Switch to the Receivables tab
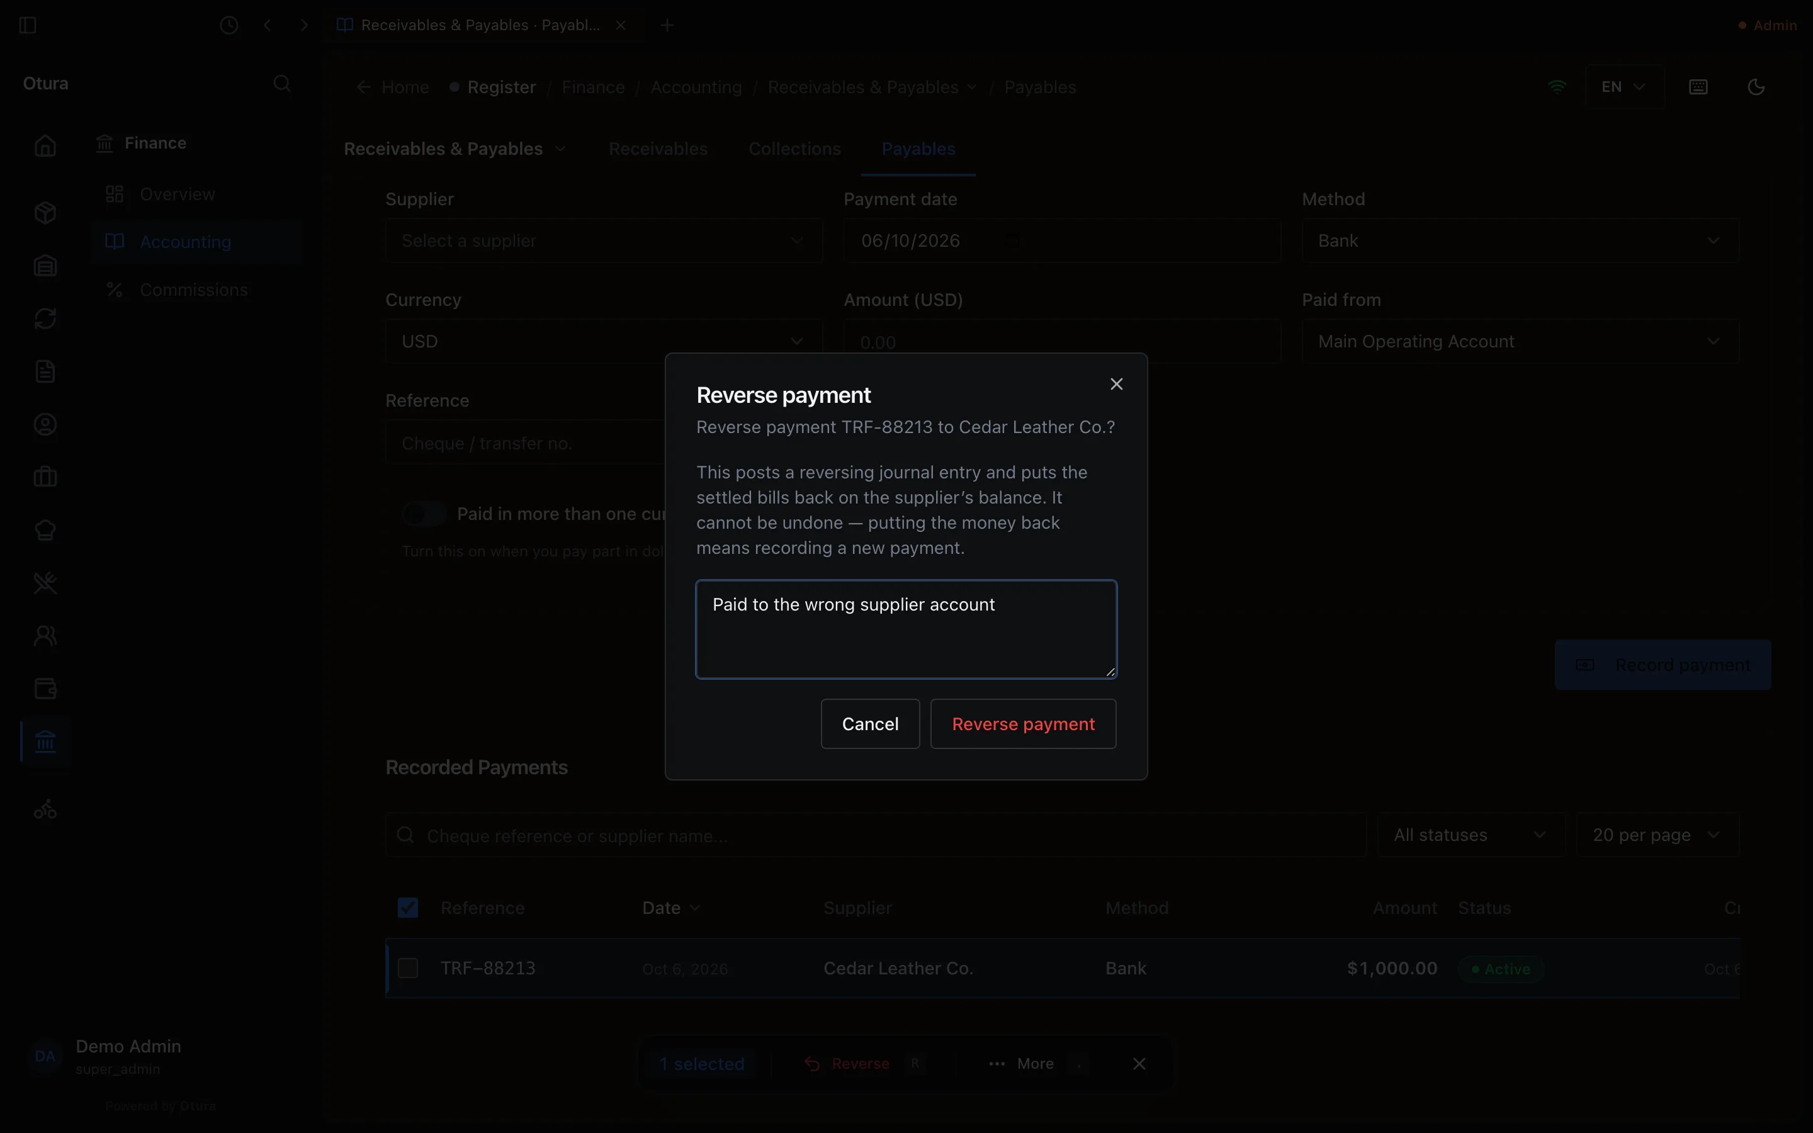The image size is (1813, 1133). [x=658, y=149]
